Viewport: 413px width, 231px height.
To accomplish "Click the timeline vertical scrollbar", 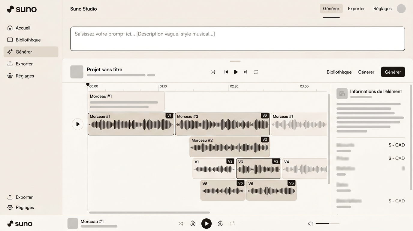I will [329, 139].
